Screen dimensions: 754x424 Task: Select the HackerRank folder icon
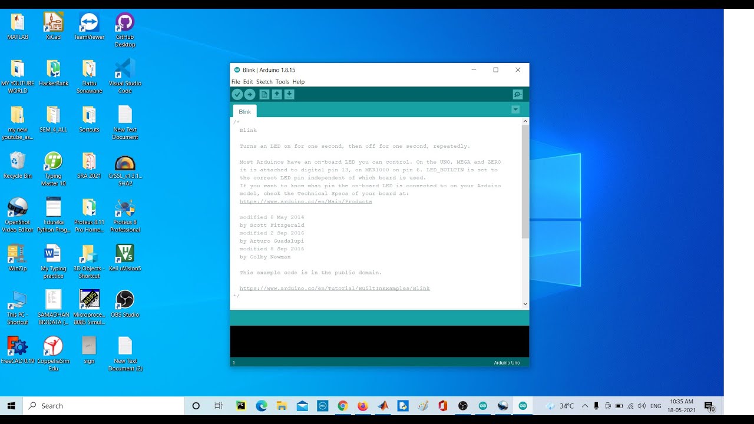coord(54,73)
